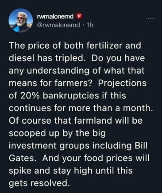Click the text 'And your food prices will'

click(x=96, y=158)
